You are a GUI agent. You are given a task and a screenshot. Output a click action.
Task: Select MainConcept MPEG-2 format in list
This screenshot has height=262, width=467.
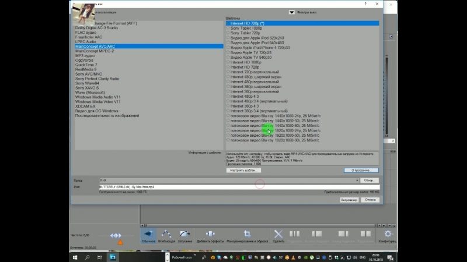(94, 51)
